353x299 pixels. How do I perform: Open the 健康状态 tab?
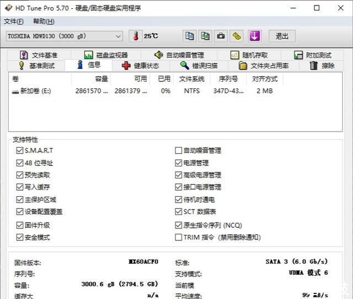point(141,66)
